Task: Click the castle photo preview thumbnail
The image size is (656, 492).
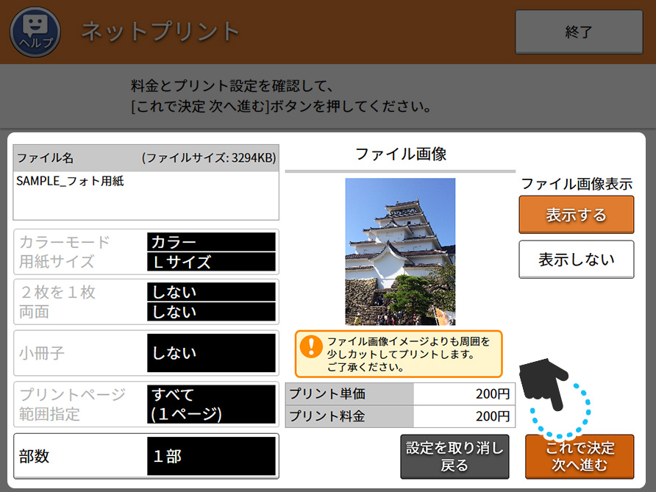Action: [400, 252]
